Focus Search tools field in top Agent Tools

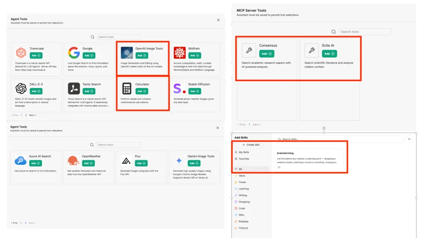pyautogui.click(x=119, y=37)
